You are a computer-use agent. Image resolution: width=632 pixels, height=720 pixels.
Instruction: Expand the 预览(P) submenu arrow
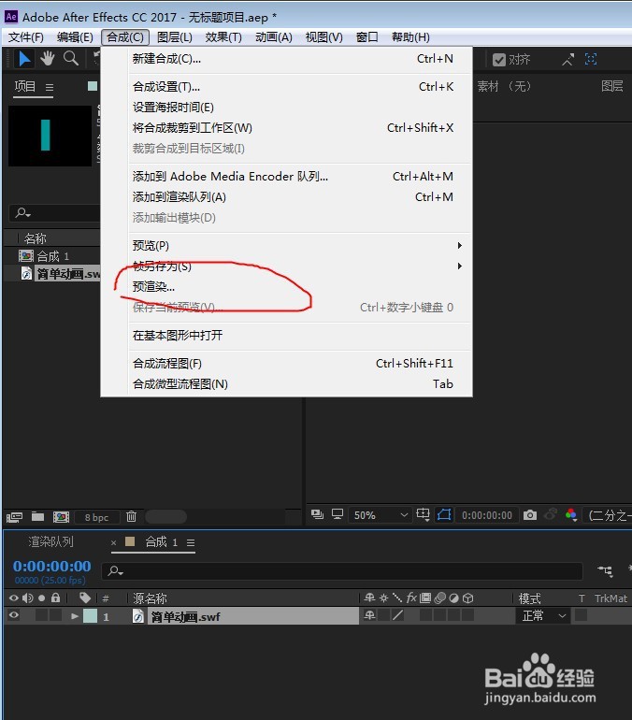tap(459, 246)
